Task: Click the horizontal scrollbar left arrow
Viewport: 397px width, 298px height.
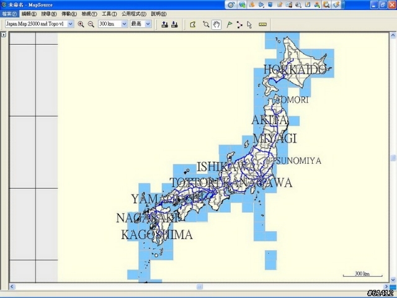Action: click(x=12, y=287)
